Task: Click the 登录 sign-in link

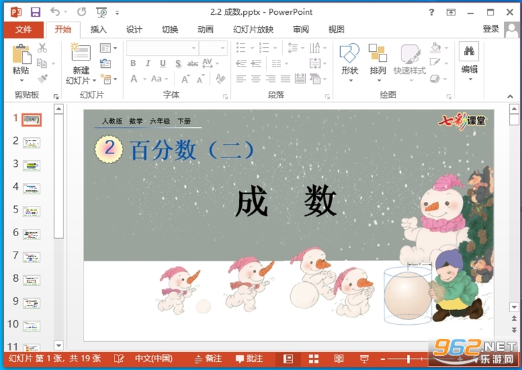Action: [x=491, y=29]
